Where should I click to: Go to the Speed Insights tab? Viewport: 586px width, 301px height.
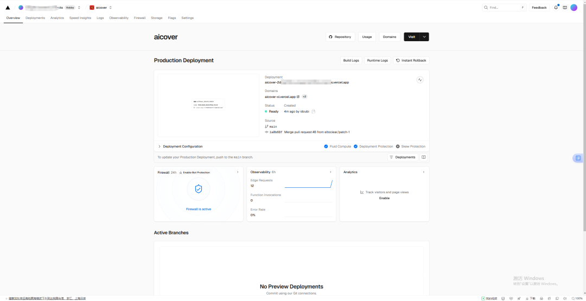80,18
